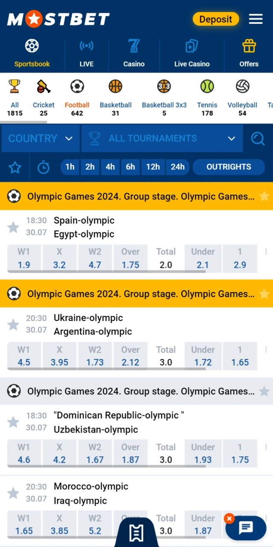Screen dimensions: 273x547
Task: Select the Football tab
Action: [77, 96]
